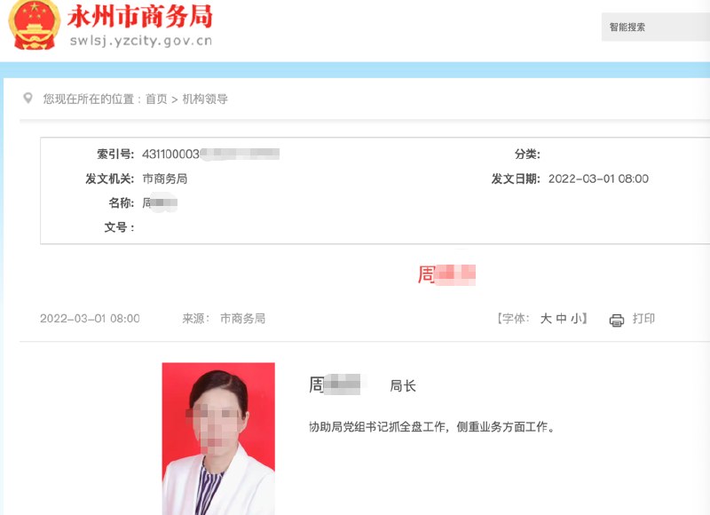Click the 局长 title text
Image resolution: width=710 pixels, height=515 pixels.
(403, 386)
